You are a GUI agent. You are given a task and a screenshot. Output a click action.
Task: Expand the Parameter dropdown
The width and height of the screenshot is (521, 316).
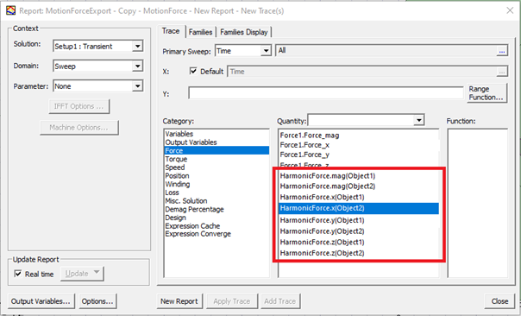click(137, 86)
